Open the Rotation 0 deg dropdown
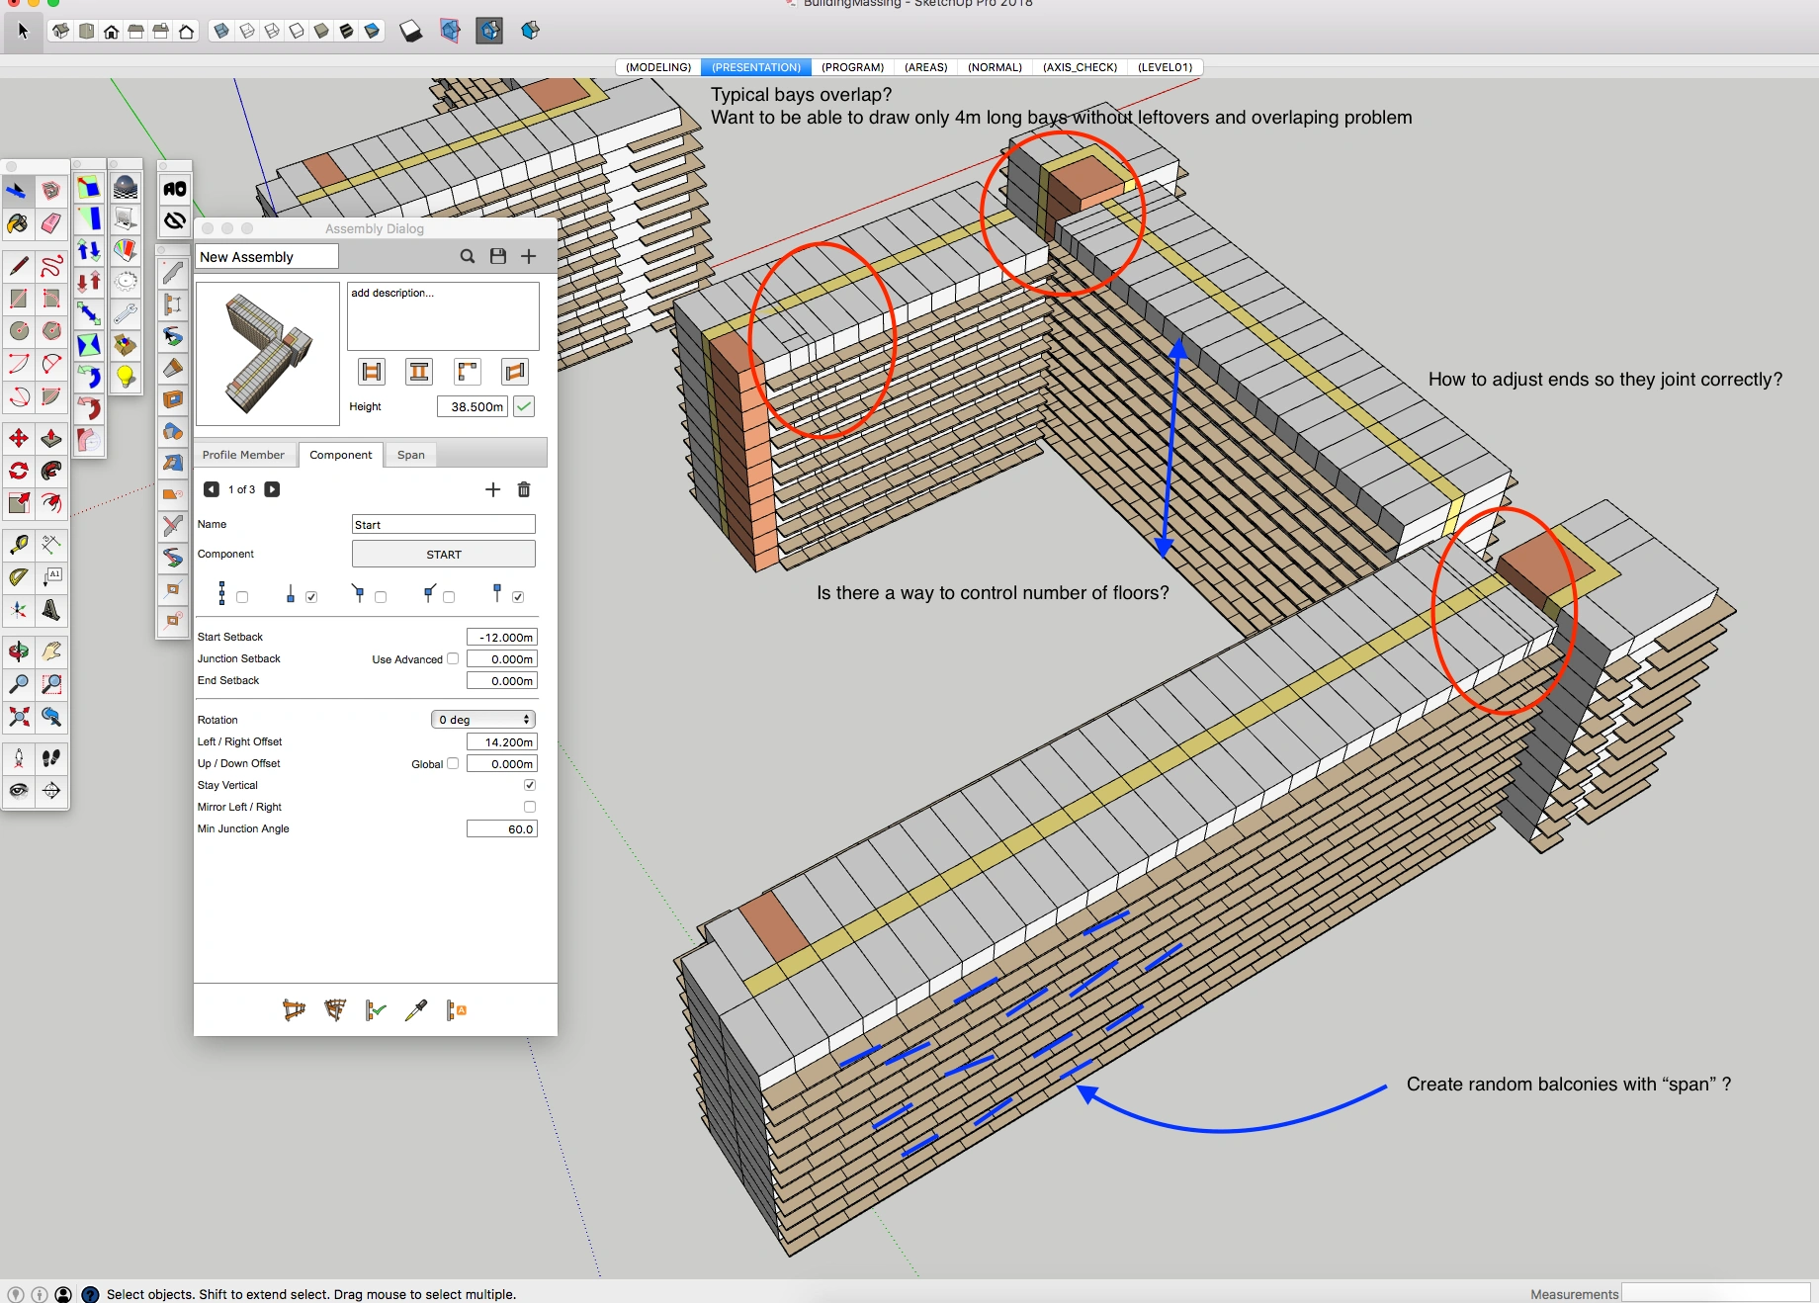 coord(483,720)
